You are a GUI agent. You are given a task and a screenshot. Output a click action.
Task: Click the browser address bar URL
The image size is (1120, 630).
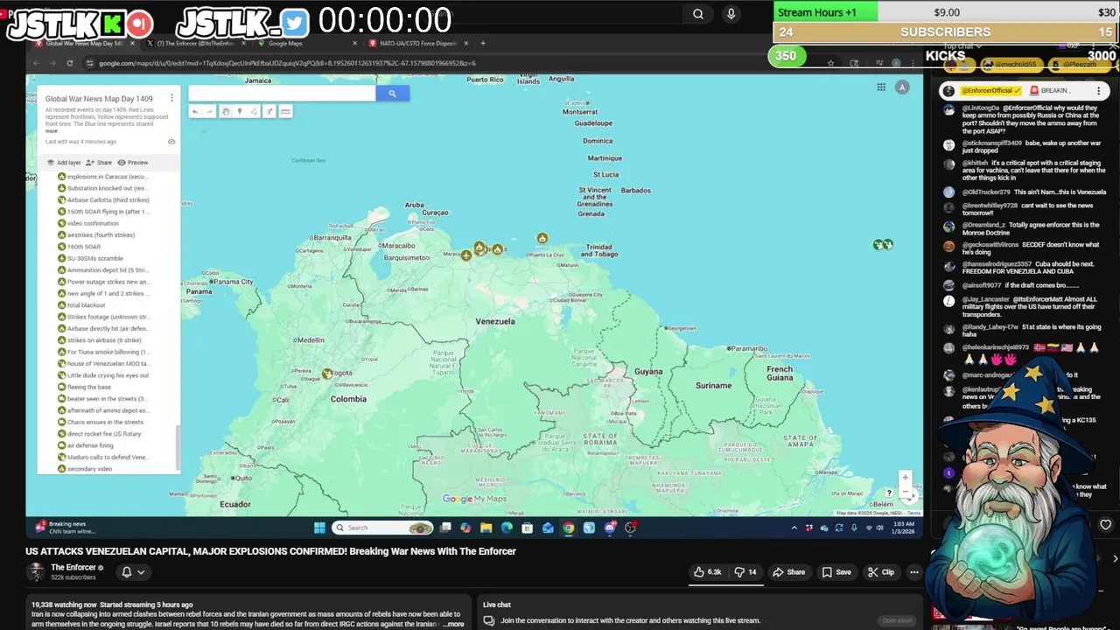tap(287, 63)
